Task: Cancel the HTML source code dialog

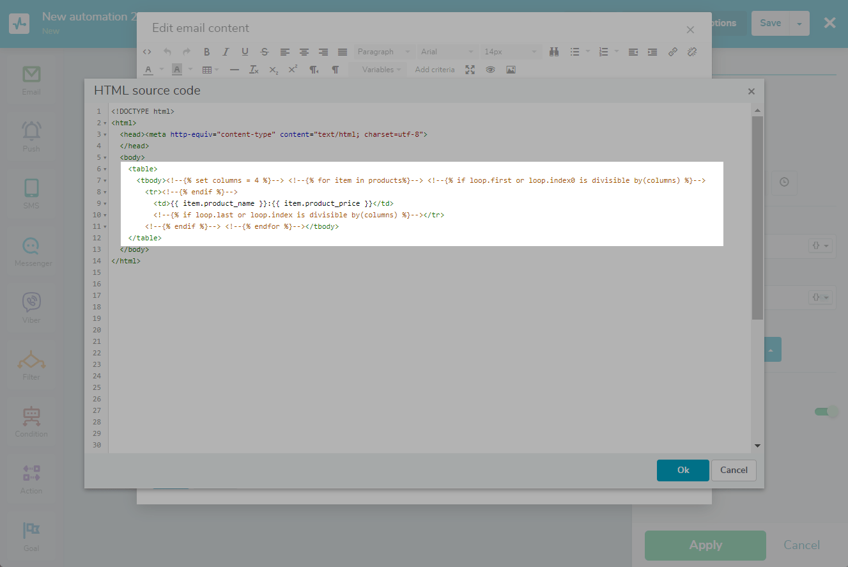Action: coord(734,470)
